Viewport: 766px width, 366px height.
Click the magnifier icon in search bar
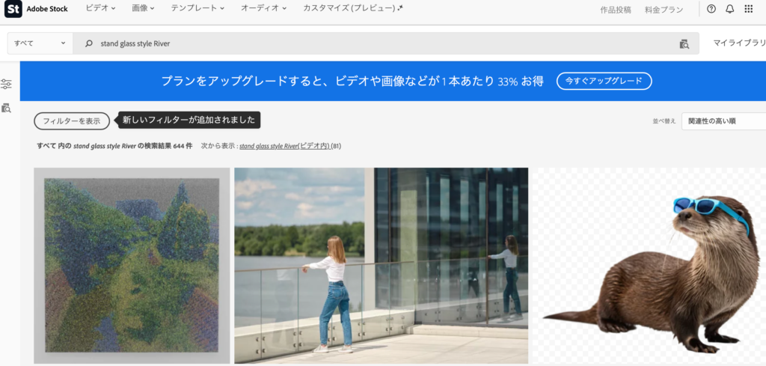[x=89, y=43]
